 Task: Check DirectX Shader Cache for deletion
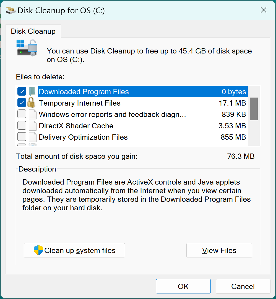click(x=22, y=125)
